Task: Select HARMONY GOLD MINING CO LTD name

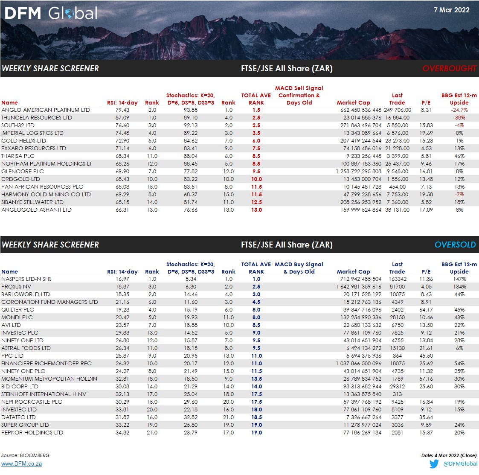Action: [46, 195]
